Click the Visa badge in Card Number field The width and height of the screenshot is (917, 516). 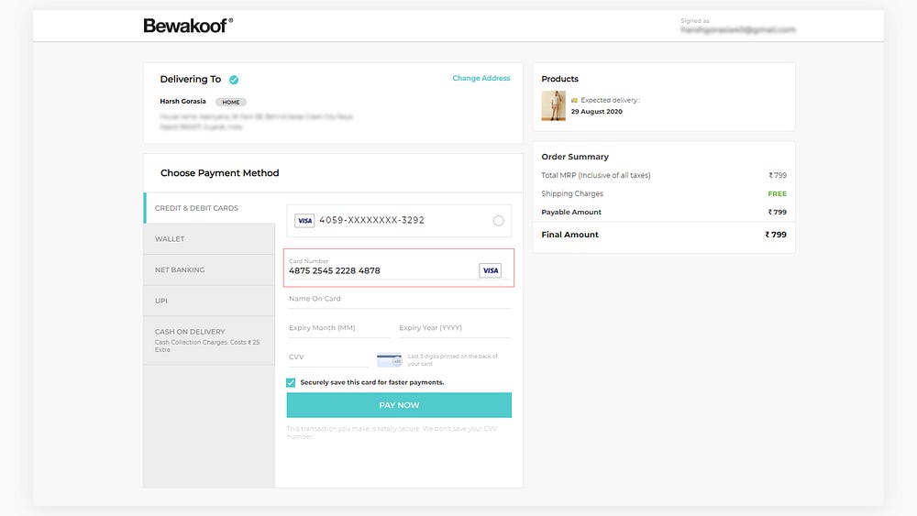(x=490, y=270)
